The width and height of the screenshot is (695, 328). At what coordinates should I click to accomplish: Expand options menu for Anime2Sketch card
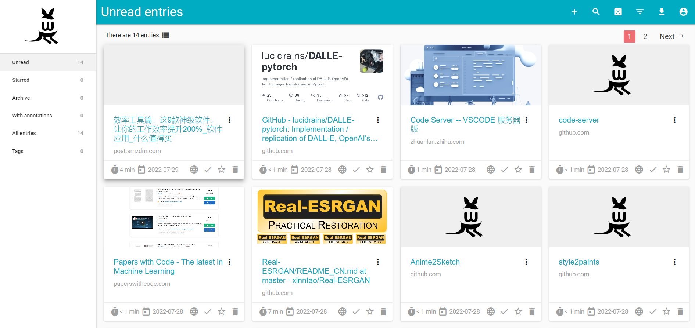click(526, 262)
